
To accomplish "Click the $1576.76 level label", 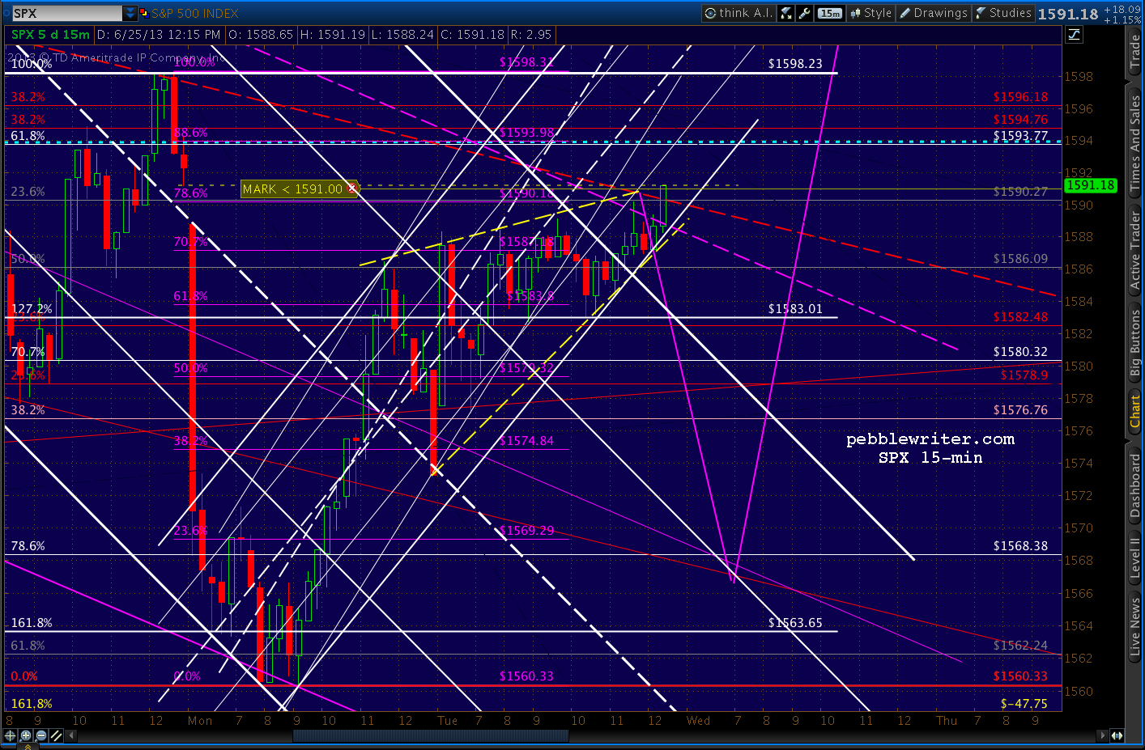I will coord(1021,410).
